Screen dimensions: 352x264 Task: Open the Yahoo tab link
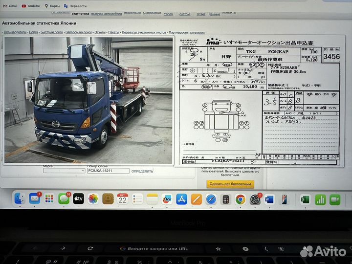[x=168, y=14]
